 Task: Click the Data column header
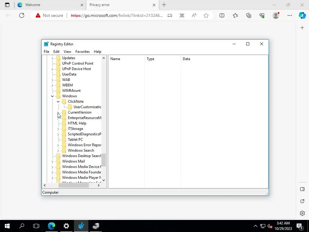pos(224,59)
